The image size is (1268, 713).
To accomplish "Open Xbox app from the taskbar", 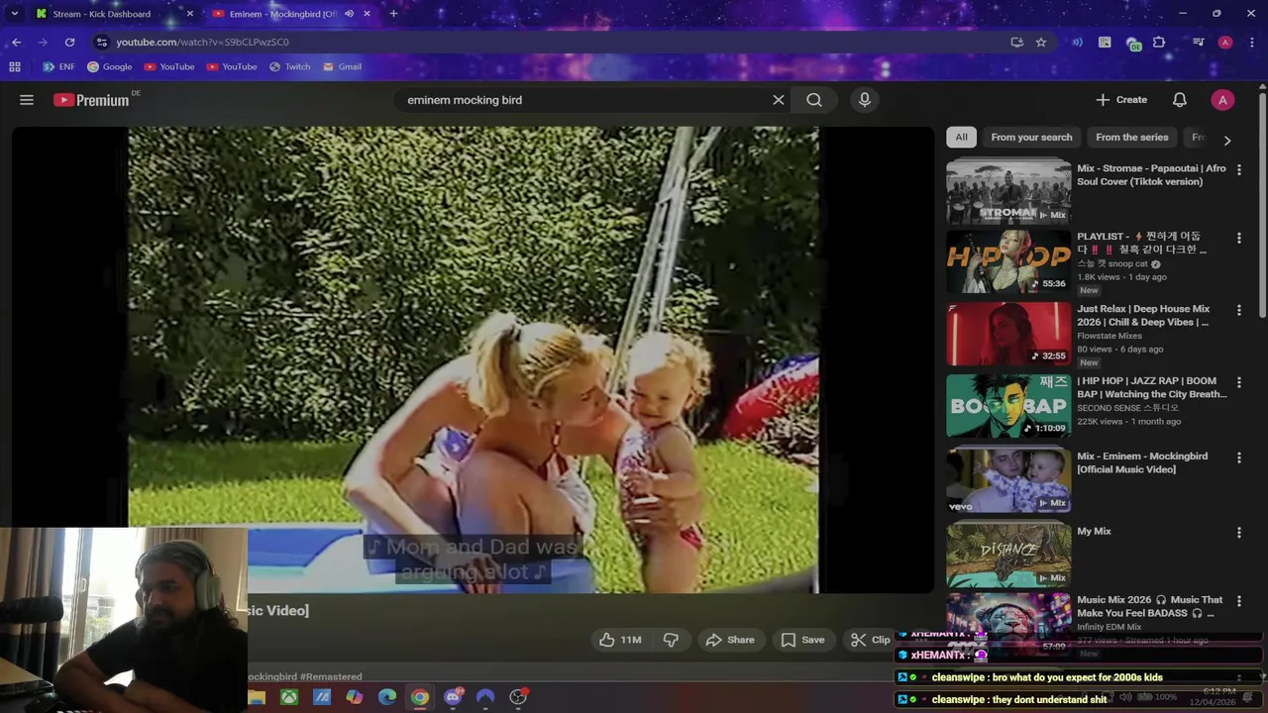I will [x=288, y=697].
